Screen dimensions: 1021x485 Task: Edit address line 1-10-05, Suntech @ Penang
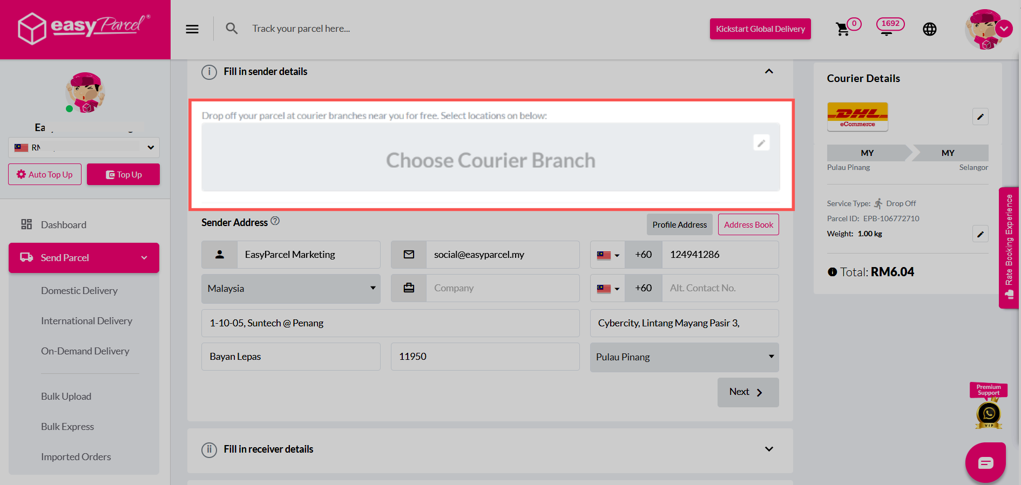pyautogui.click(x=390, y=323)
